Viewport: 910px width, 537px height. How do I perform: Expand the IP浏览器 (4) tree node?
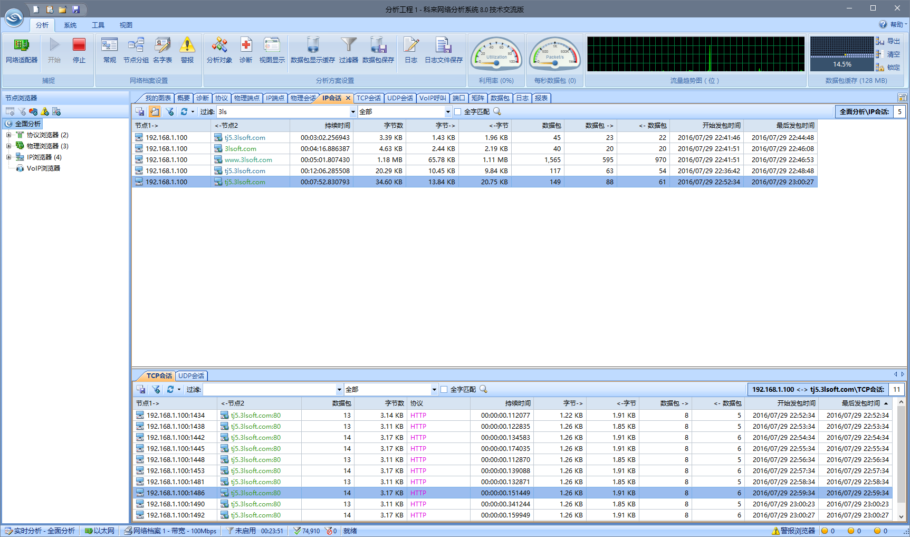click(8, 157)
